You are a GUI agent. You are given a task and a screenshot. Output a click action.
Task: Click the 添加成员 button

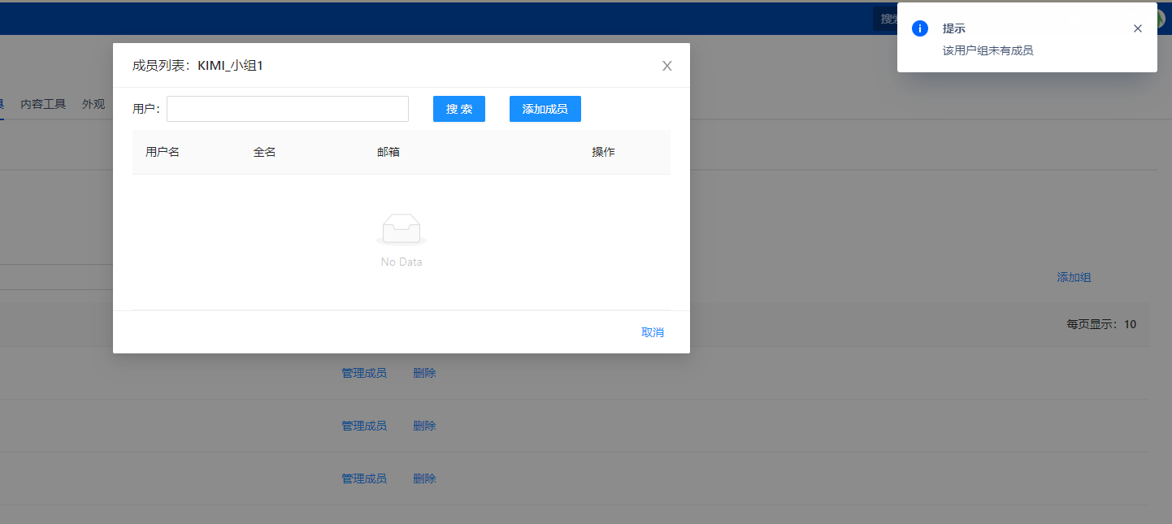click(545, 109)
